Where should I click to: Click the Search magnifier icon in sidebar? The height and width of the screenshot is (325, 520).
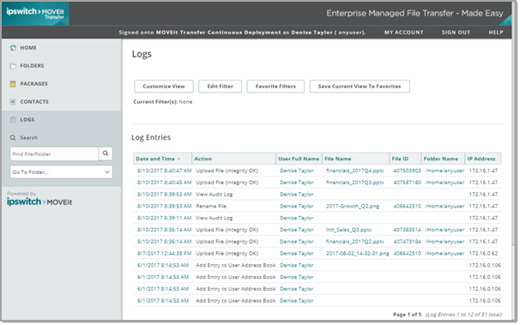[13, 138]
